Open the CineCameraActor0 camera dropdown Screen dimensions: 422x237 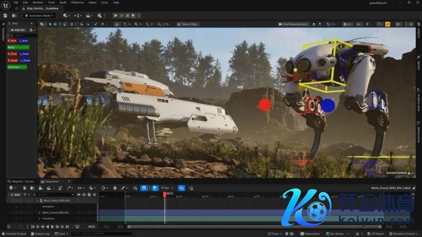[295, 24]
